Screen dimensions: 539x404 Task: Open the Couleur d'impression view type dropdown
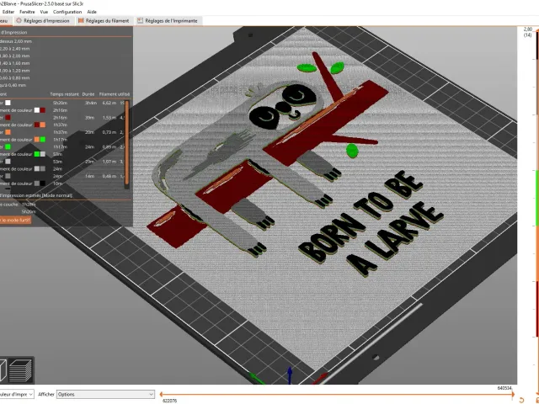point(17,395)
